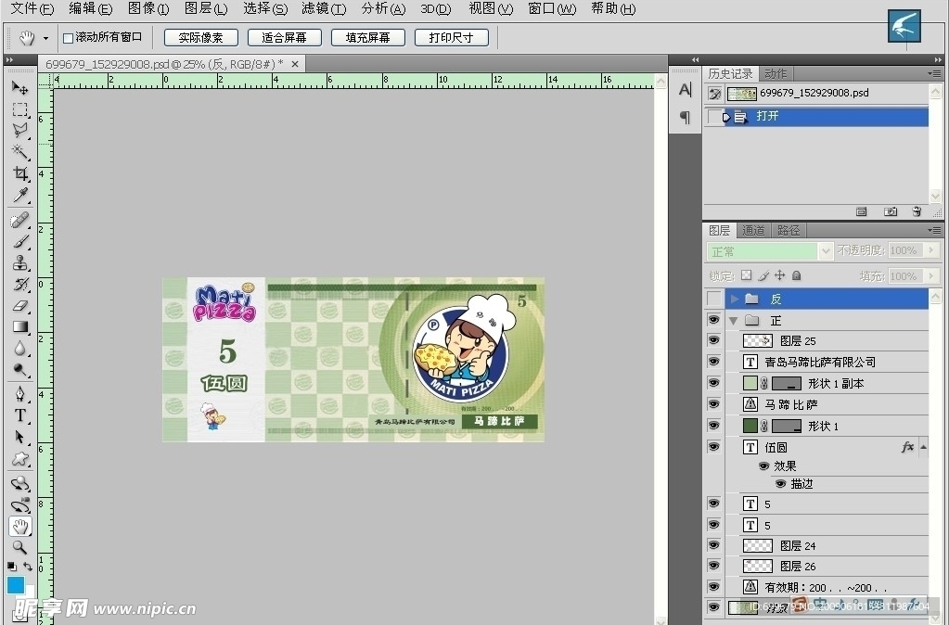Click the 适合屏幕 button

(285, 37)
